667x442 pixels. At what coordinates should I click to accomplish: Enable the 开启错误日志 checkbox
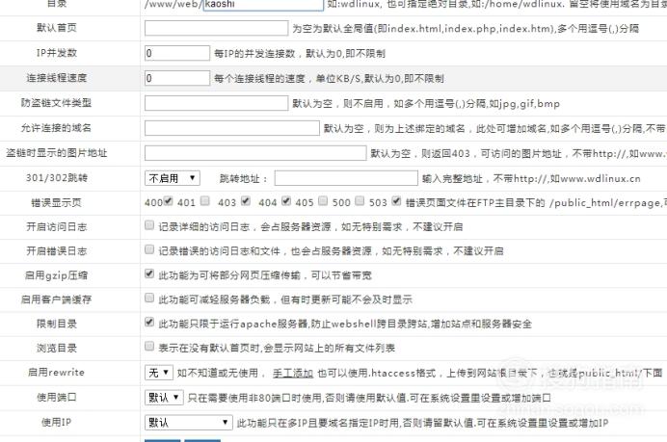tap(149, 249)
